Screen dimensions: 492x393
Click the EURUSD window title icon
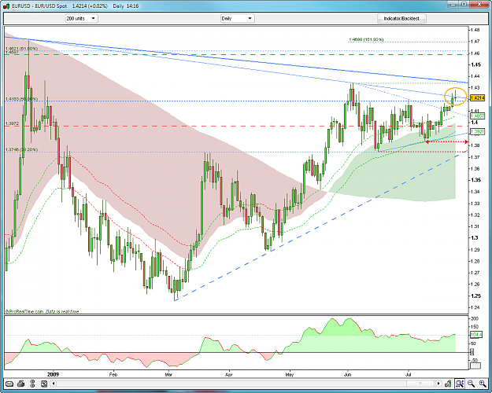pyautogui.click(x=6, y=6)
